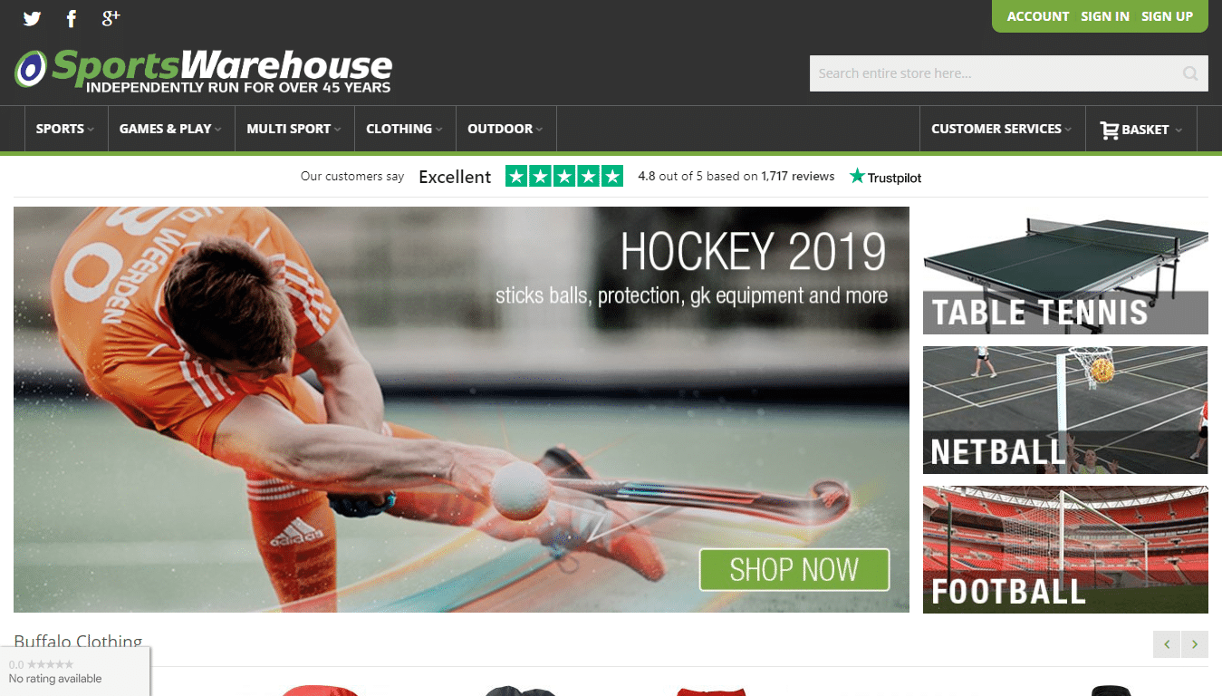Open the Google Plus social icon
Screen dimensions: 1222x696
click(111, 17)
